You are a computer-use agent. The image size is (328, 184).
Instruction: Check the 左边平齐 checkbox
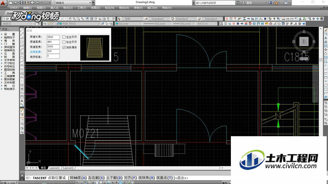point(64,37)
